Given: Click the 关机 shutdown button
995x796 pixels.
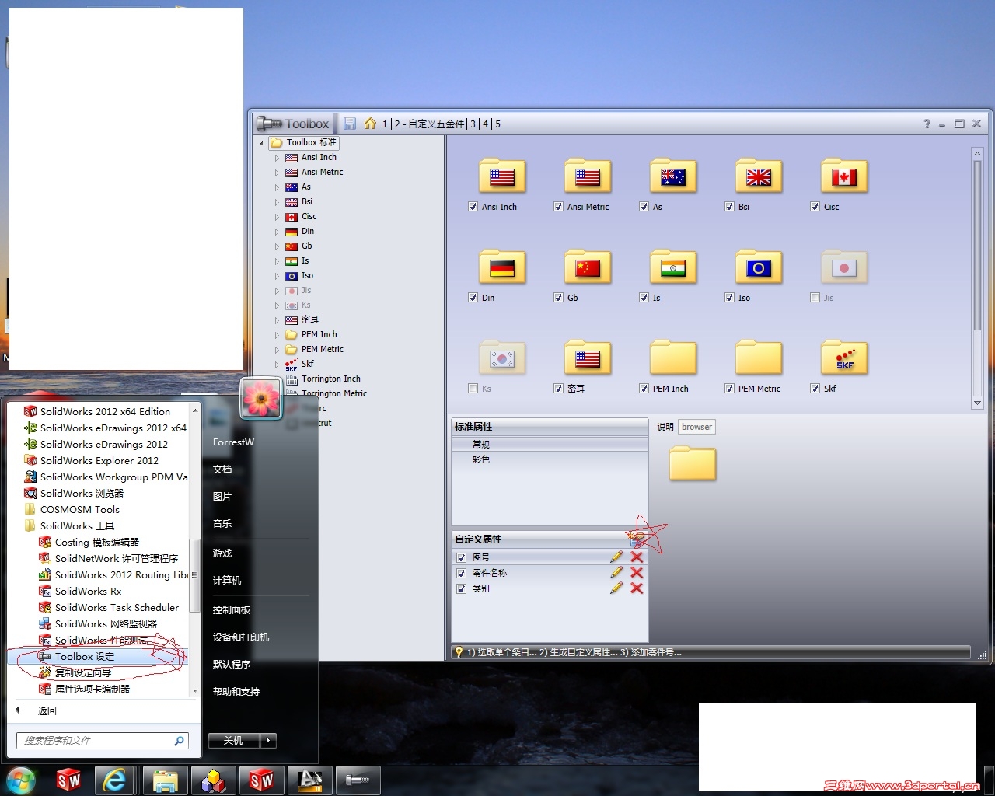Looking at the screenshot, I should [x=234, y=741].
